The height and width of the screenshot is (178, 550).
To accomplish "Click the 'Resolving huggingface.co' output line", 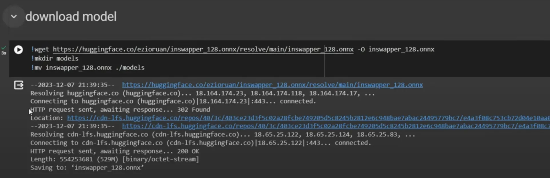I will click(x=202, y=93).
